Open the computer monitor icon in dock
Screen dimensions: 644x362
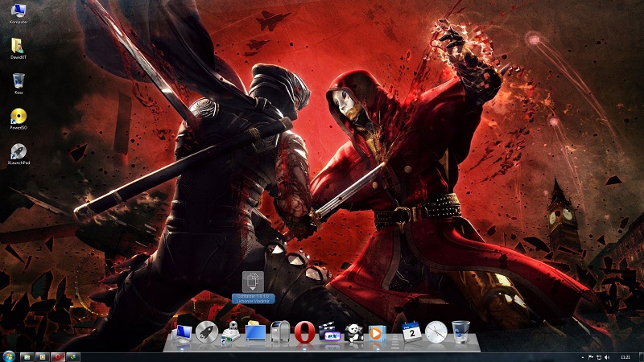pos(182,333)
